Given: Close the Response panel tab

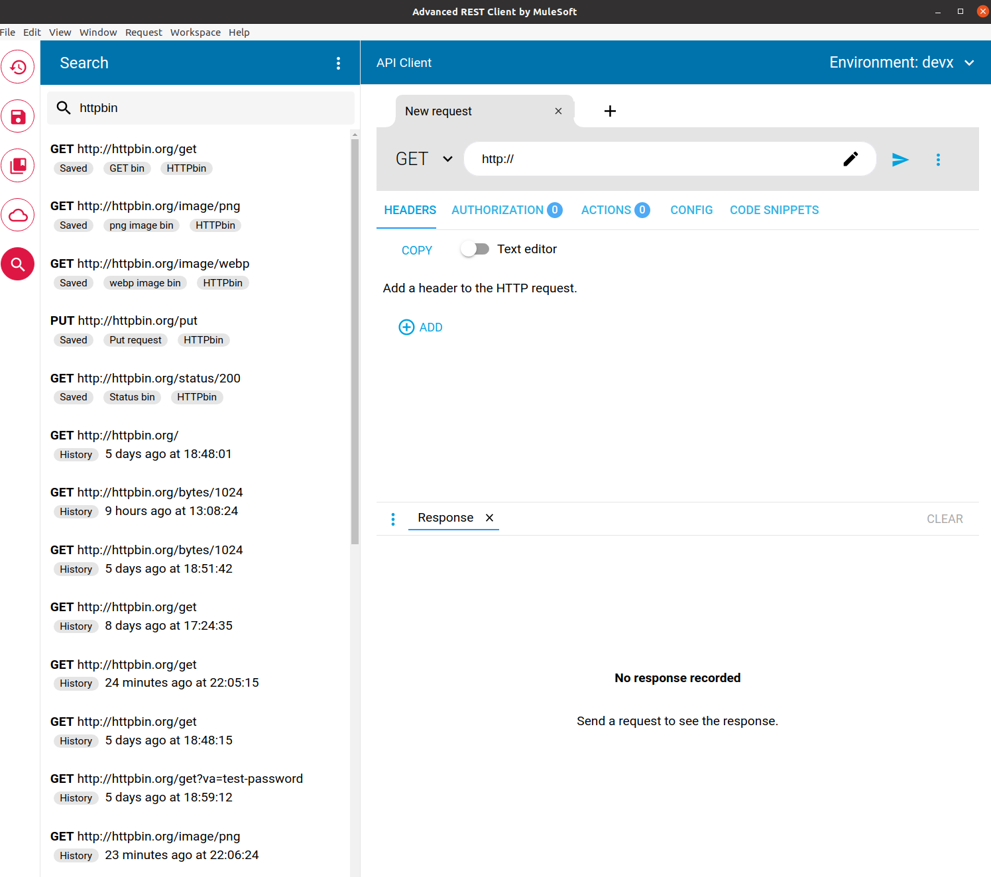Looking at the screenshot, I should click(489, 518).
